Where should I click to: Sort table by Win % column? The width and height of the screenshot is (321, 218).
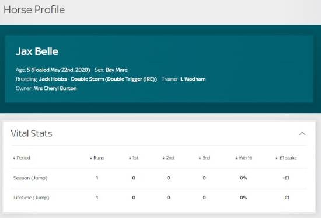point(243,158)
